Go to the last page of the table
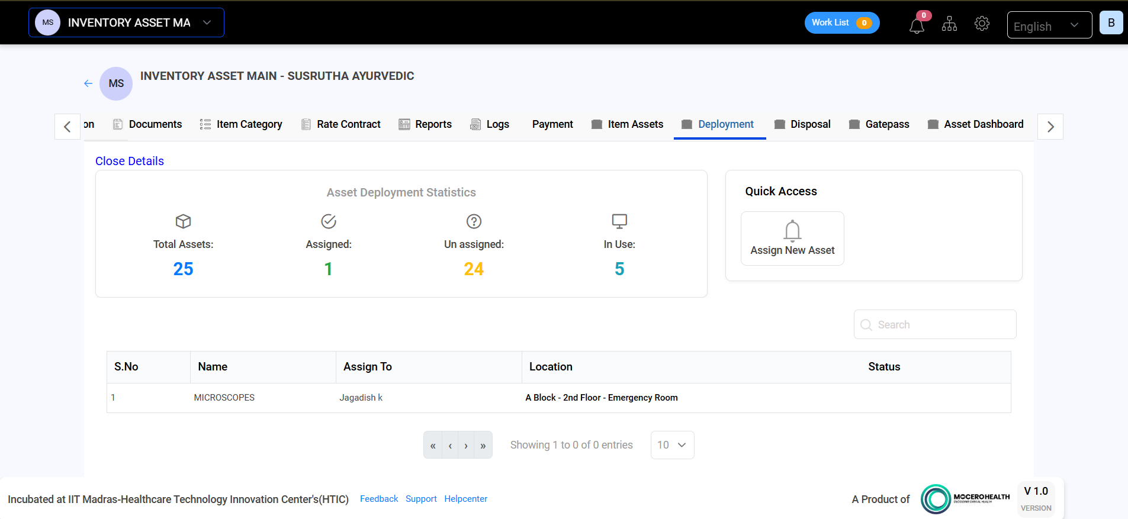The height and width of the screenshot is (519, 1128). (483, 446)
